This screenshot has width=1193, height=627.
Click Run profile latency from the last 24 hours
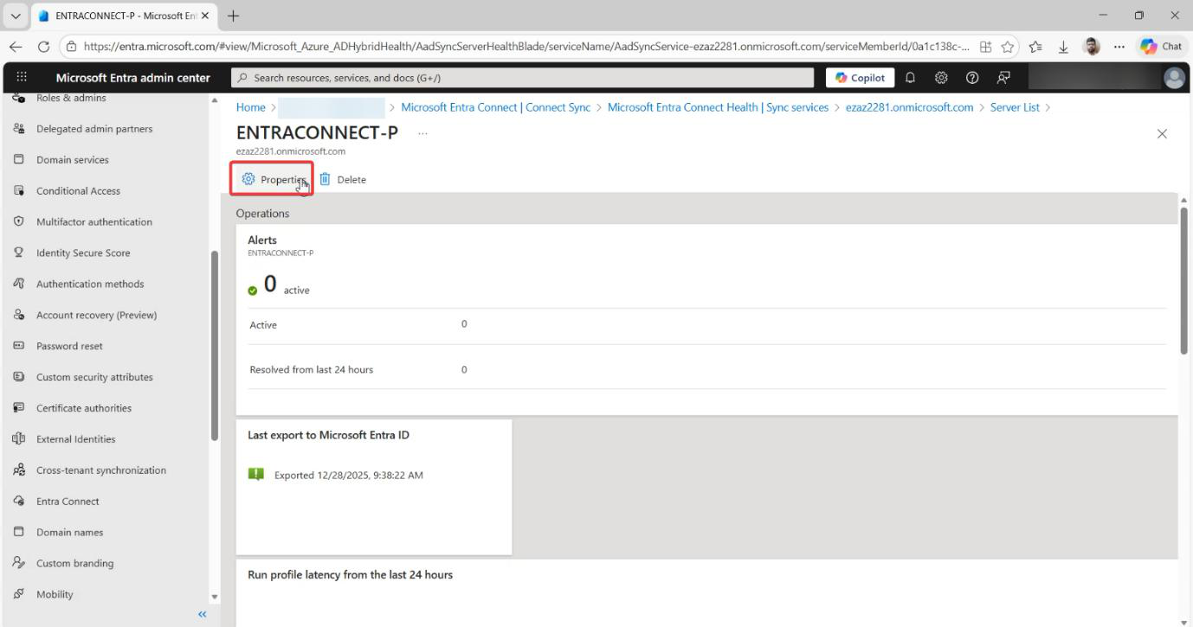point(350,575)
